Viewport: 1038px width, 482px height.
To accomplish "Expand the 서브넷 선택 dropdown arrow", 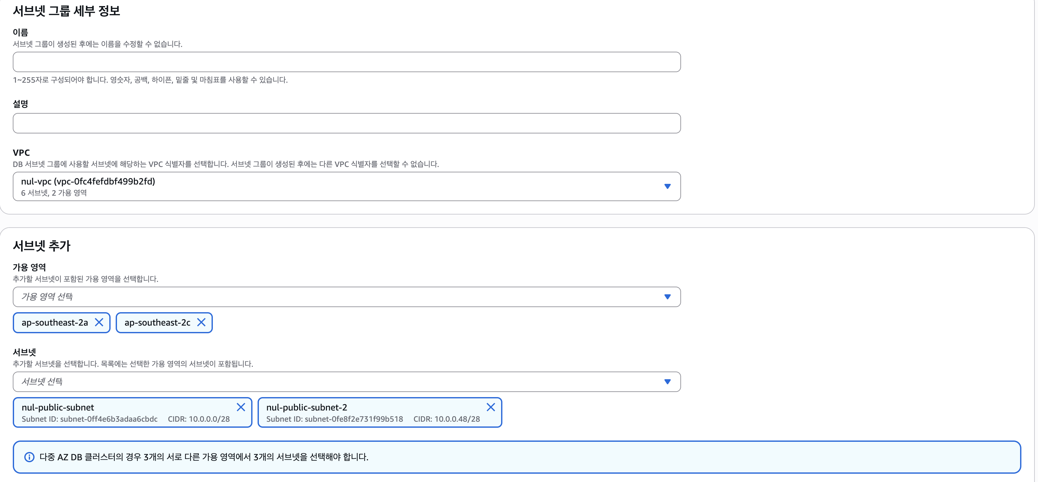I will pyautogui.click(x=667, y=382).
